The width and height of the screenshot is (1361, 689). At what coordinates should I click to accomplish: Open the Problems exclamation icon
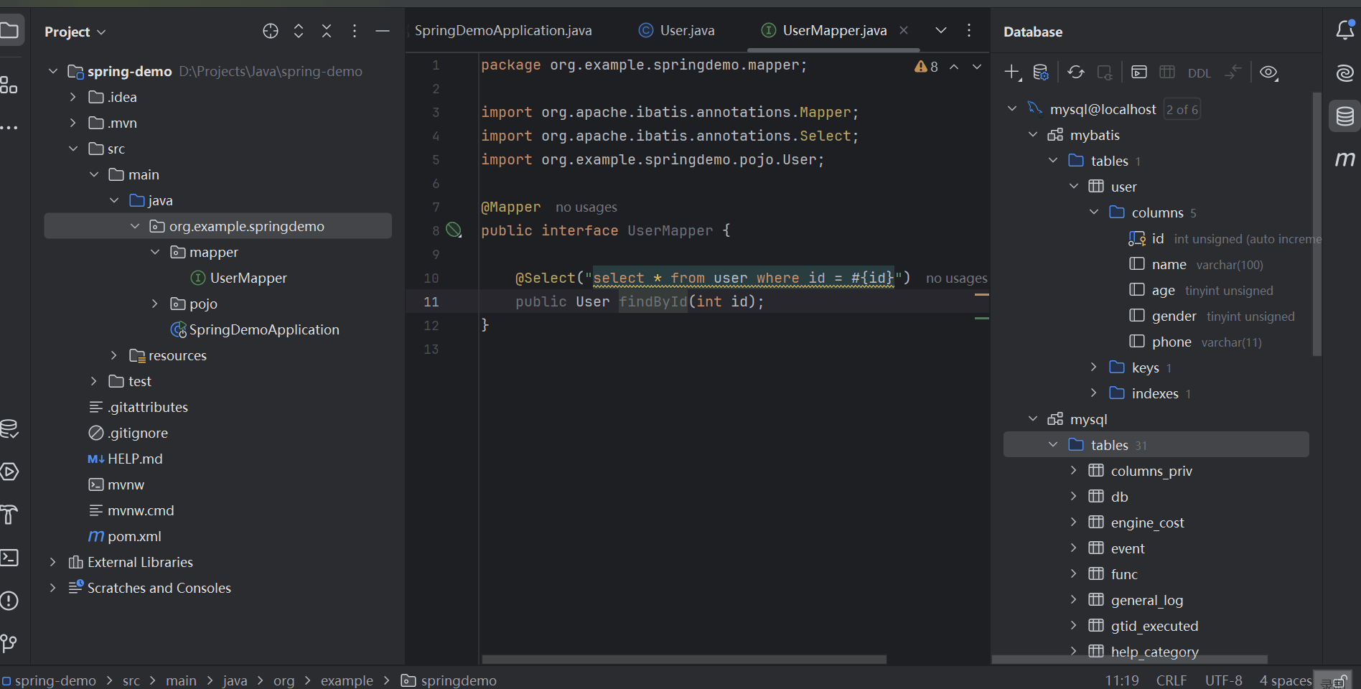[x=9, y=601]
